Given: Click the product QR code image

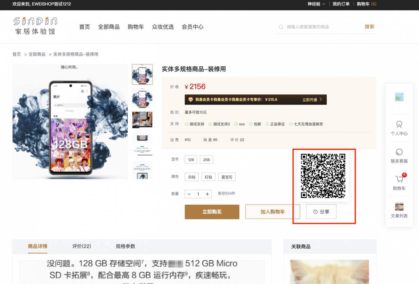Looking at the screenshot, I should [323, 176].
